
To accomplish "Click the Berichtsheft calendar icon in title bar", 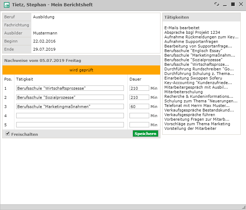I will pos(7,5).
